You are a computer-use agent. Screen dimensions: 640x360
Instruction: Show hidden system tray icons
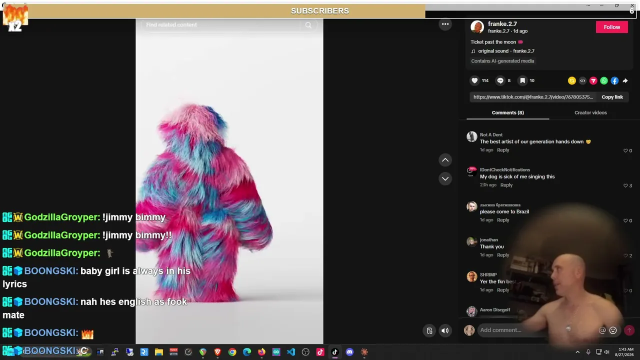tap(577, 352)
